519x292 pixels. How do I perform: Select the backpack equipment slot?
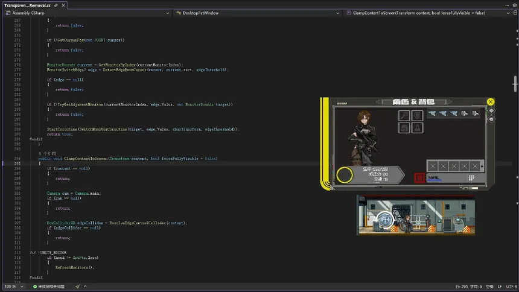[x=404, y=128]
